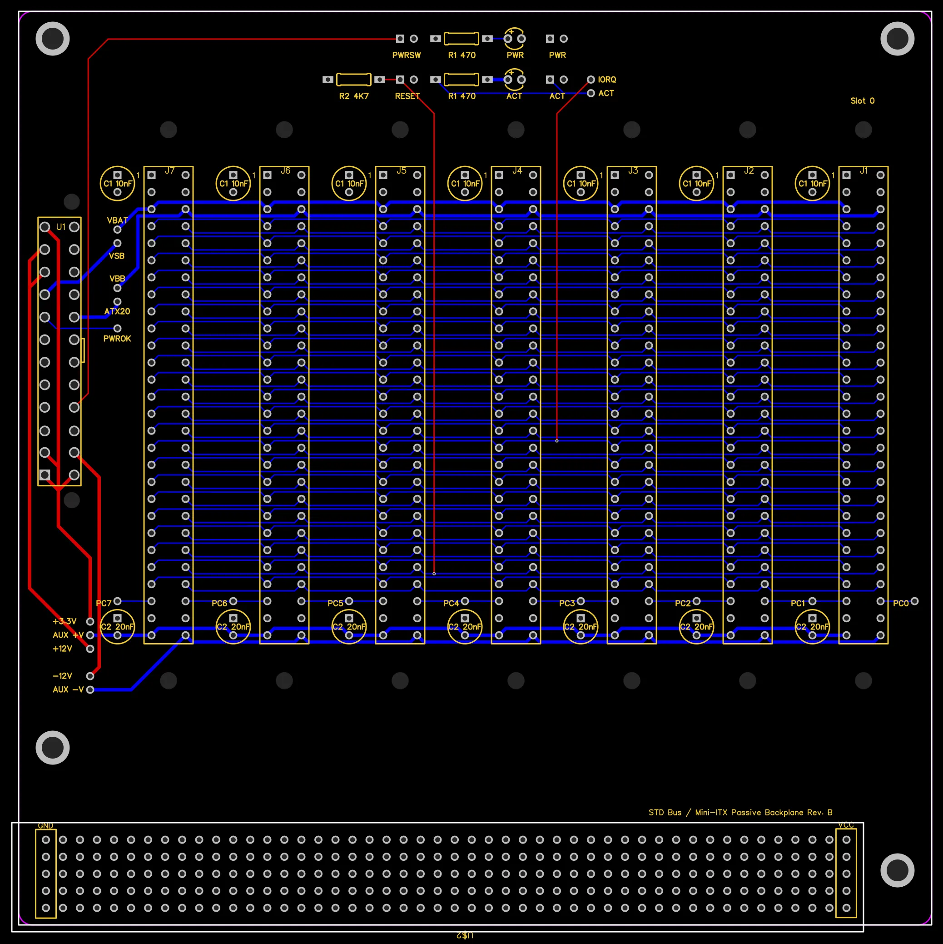
Task: Select the PWROK label
Action: pos(117,339)
